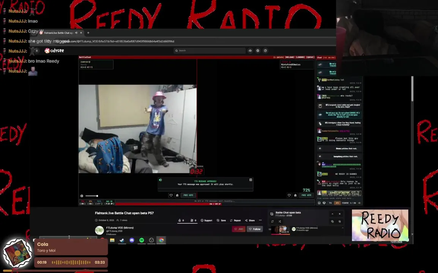This screenshot has height=273, width=438.
Task: Save the video with Save button
Action: 221,220
